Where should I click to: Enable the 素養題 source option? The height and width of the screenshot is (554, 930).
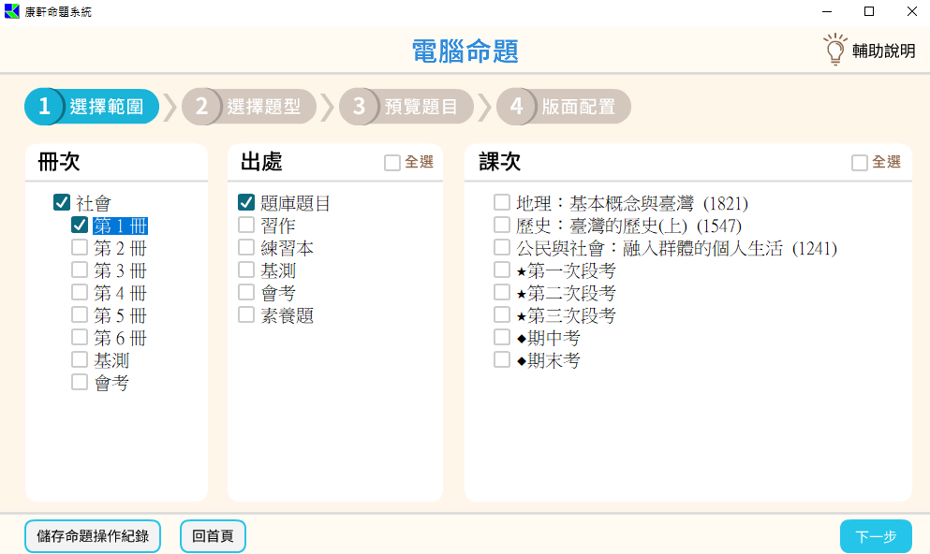point(246,315)
